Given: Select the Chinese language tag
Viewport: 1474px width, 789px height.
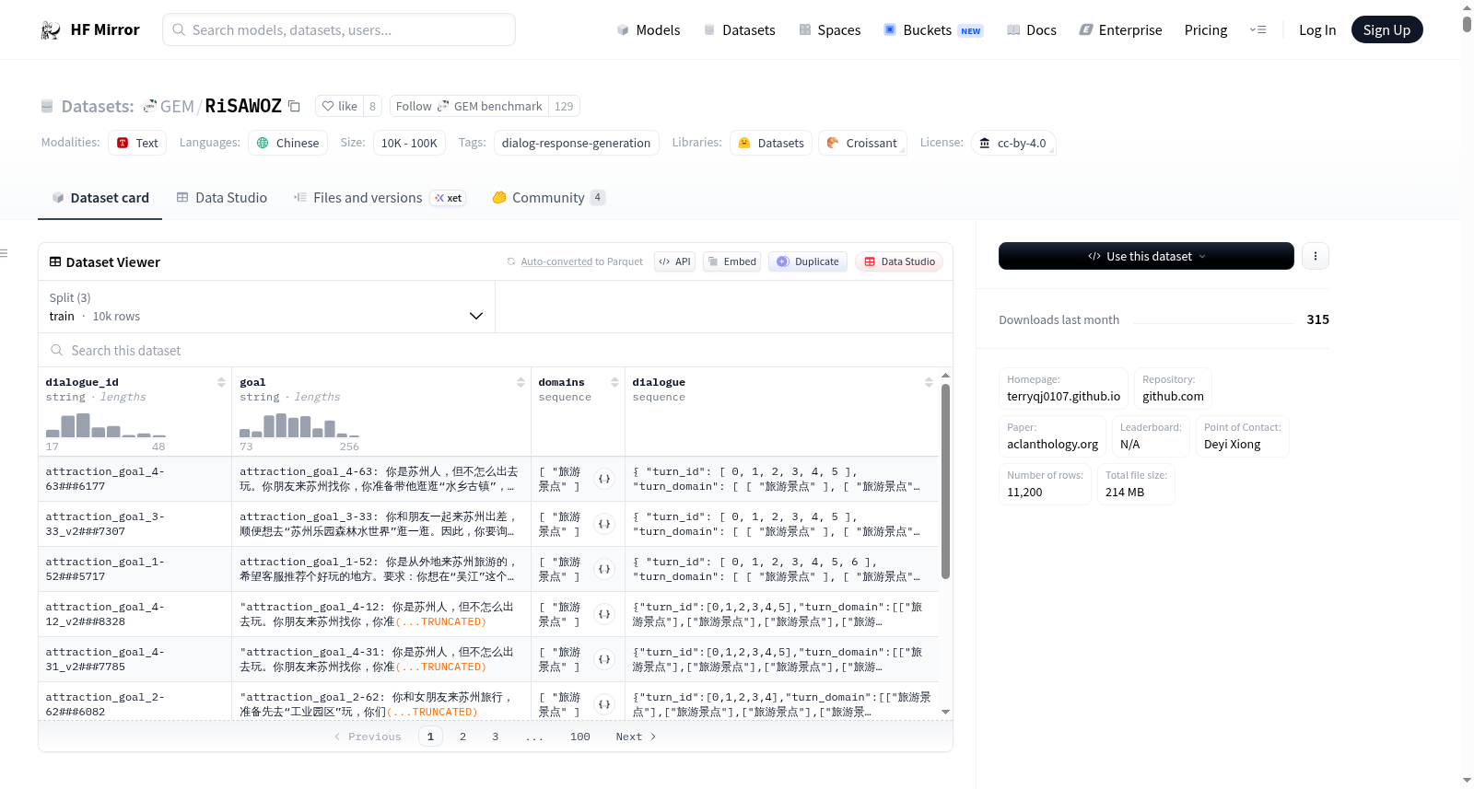Looking at the screenshot, I should click(287, 143).
